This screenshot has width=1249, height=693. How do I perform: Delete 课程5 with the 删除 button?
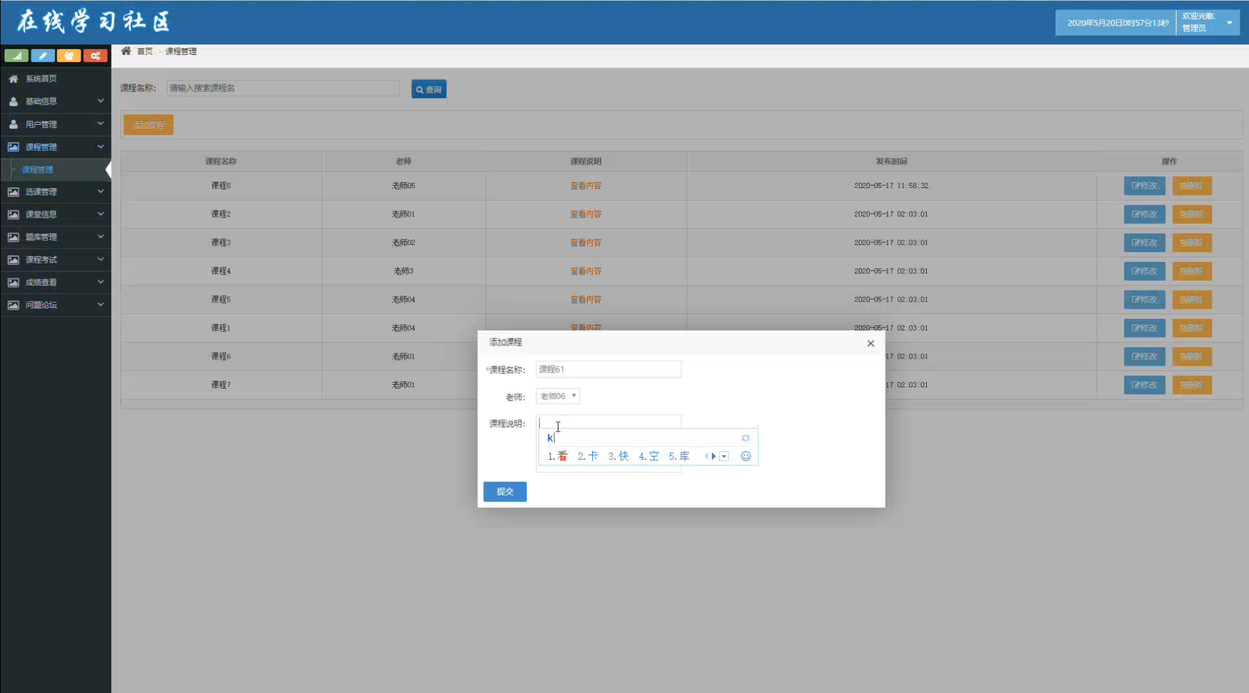pos(1192,299)
